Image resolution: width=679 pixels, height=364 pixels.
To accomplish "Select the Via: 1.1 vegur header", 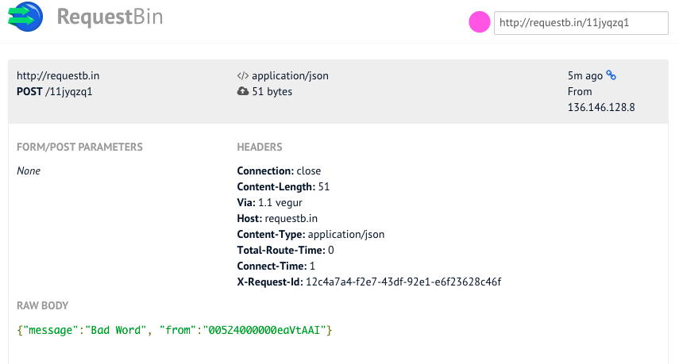I will tap(269, 202).
